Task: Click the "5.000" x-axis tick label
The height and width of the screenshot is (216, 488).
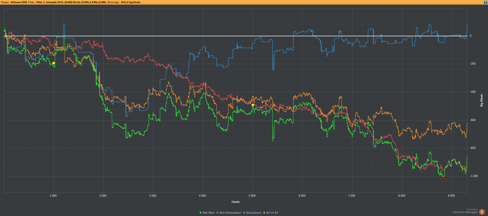Action: tap(252, 196)
